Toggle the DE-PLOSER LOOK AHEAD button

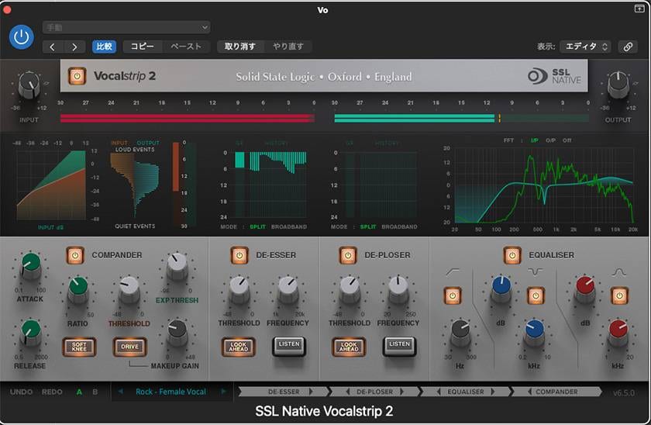[x=348, y=347]
